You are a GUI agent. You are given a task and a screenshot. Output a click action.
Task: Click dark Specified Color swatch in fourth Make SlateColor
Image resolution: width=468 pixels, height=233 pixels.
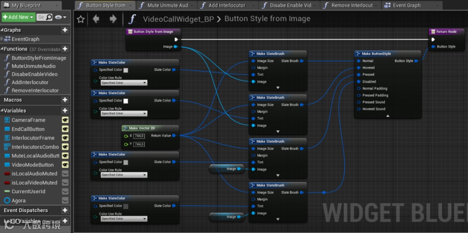click(126, 206)
